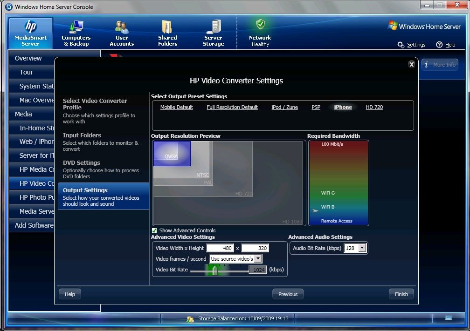Image resolution: width=470 pixels, height=331 pixels.
Task: Click the Finish button
Action: pos(401,294)
